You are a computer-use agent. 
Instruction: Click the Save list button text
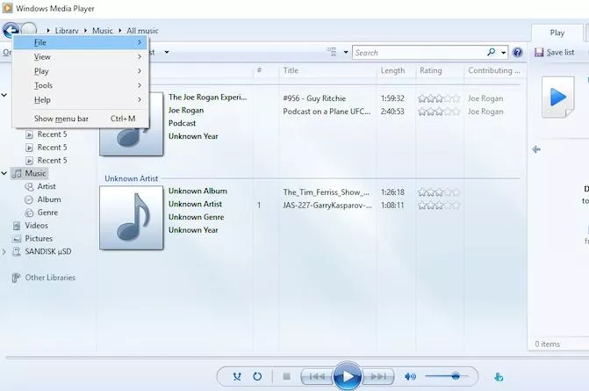pos(560,52)
